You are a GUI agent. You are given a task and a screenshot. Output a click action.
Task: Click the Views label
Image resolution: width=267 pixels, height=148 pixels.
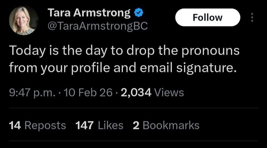click(170, 92)
